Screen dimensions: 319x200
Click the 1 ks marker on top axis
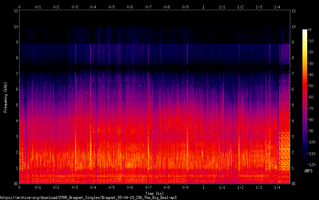[203, 7]
